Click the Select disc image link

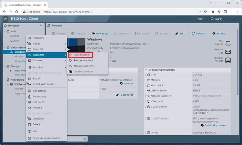(215, 125)
